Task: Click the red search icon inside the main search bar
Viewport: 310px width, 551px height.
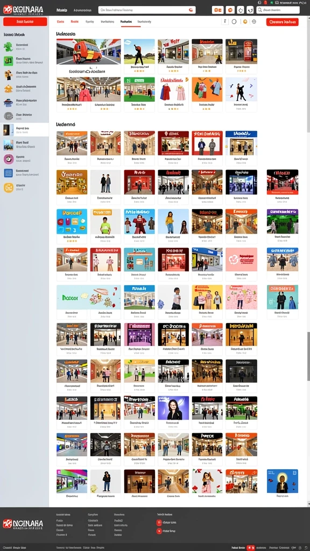Action: [x=191, y=10]
